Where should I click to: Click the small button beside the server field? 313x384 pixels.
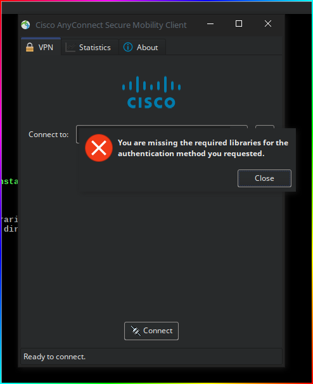pyautogui.click(x=265, y=127)
